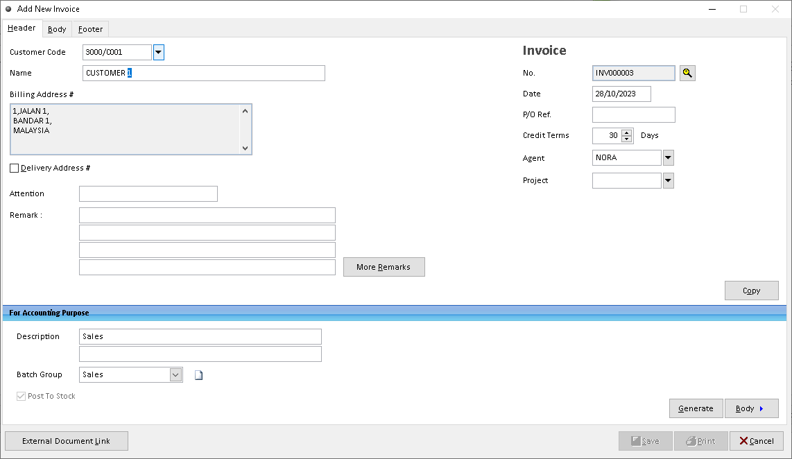Viewport: 792px width, 459px height.
Task: Click the More Remarks button
Action: pyautogui.click(x=384, y=266)
